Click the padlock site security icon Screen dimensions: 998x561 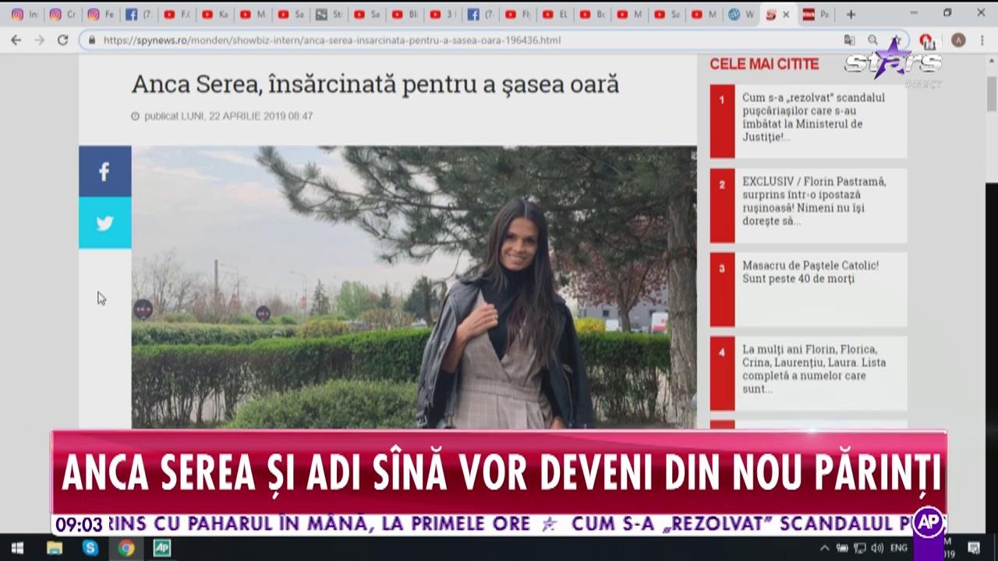(x=93, y=41)
